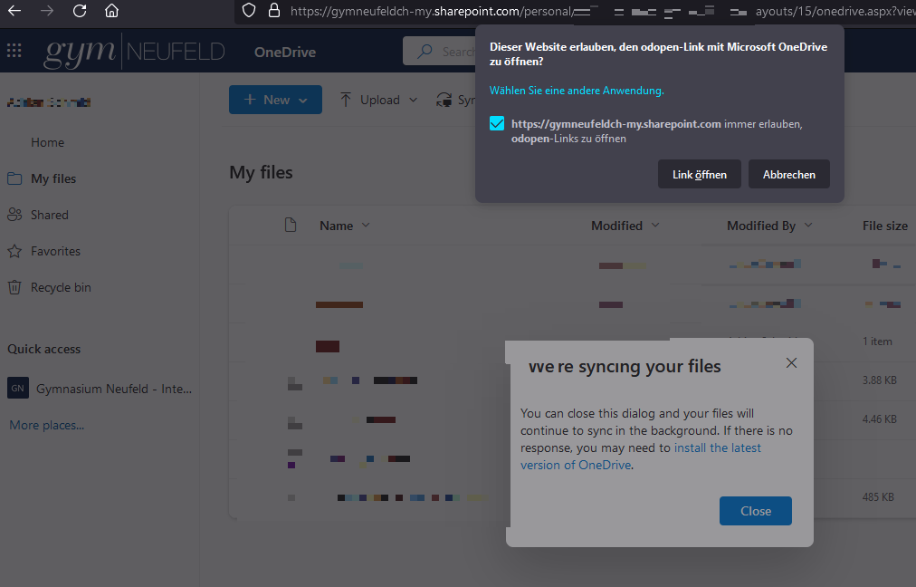Open the Recycle bin in the sidebar

coord(60,287)
